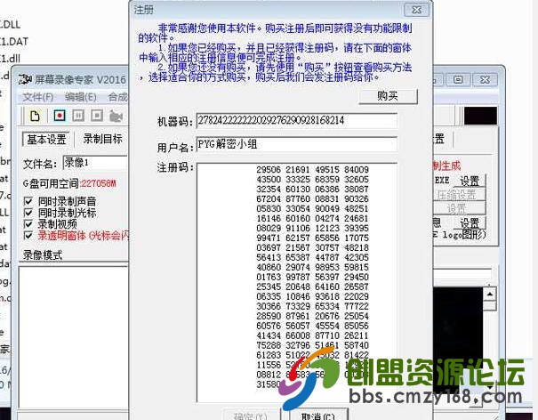538x420 pixels.
Task: Click inside the 注册码 text area
Action: (x=297, y=282)
